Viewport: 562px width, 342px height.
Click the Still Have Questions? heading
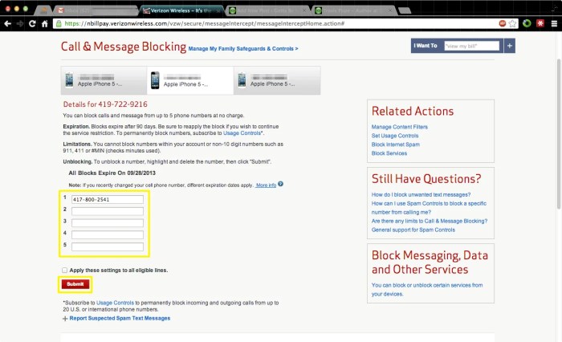pos(426,178)
